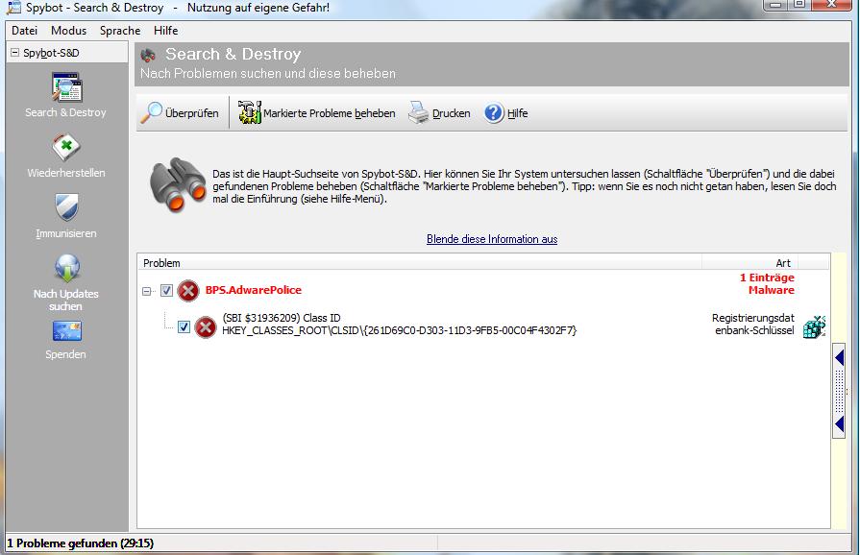Click the Markierte Probleme beheben label
The image size is (860, 555).
tap(329, 113)
